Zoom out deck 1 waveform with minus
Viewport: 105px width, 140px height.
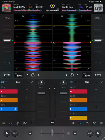coord(17,53)
